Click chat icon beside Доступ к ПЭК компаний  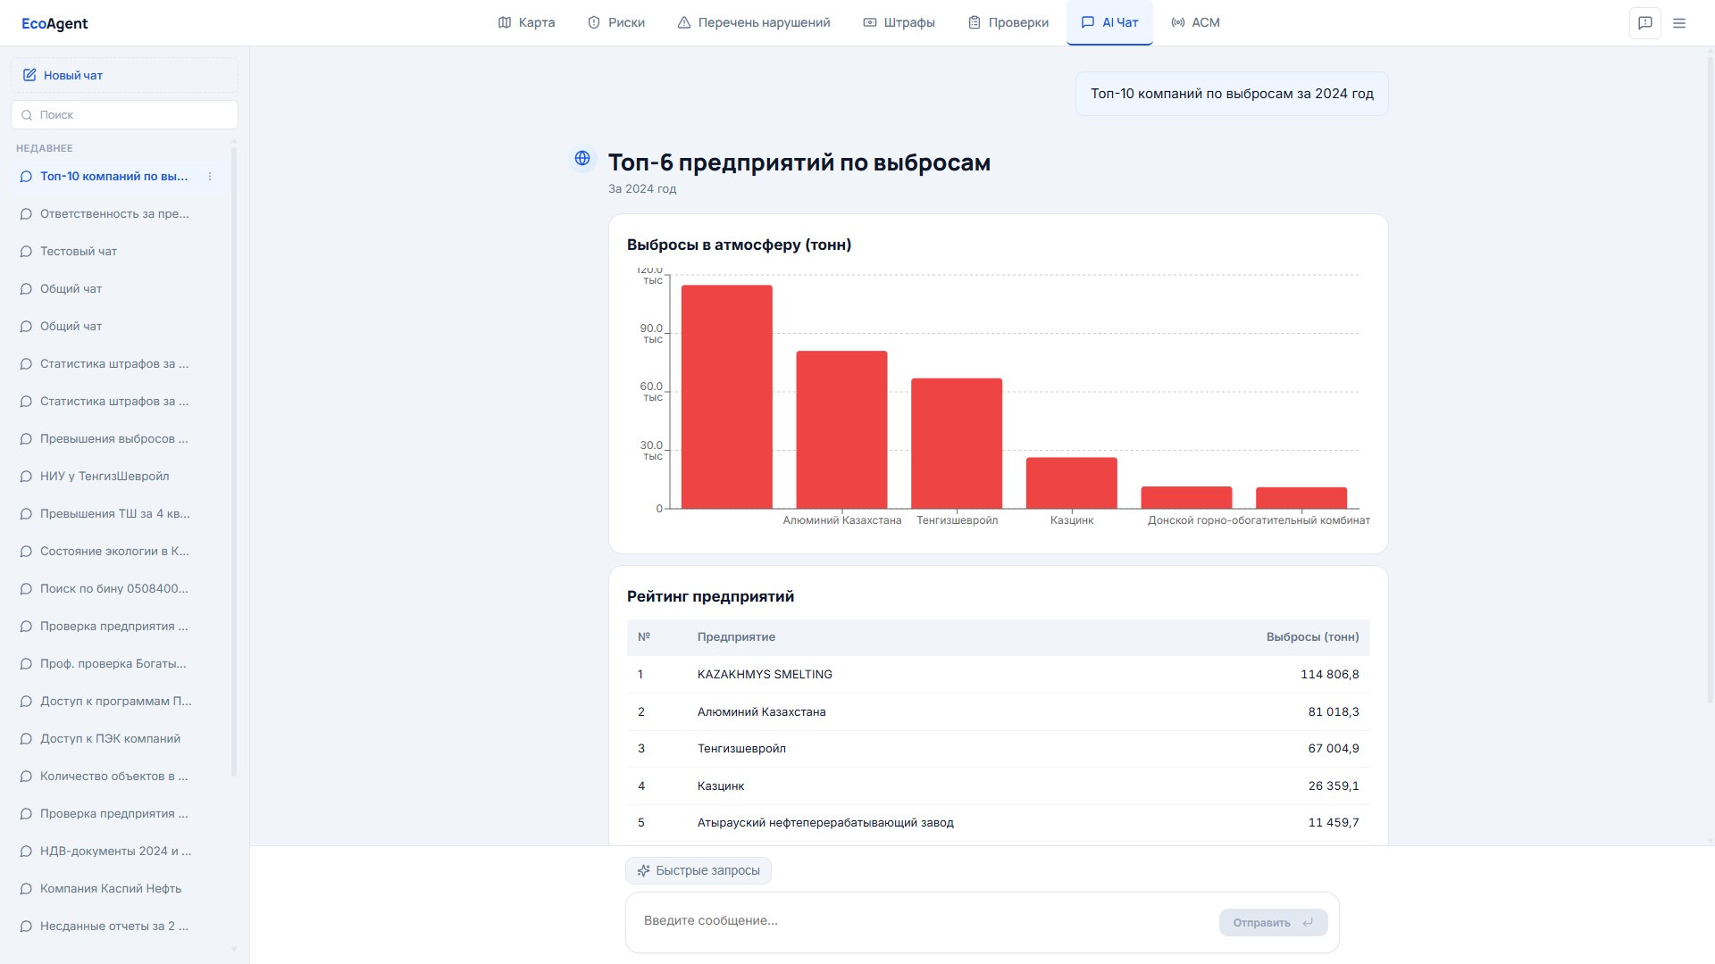pyautogui.click(x=26, y=739)
